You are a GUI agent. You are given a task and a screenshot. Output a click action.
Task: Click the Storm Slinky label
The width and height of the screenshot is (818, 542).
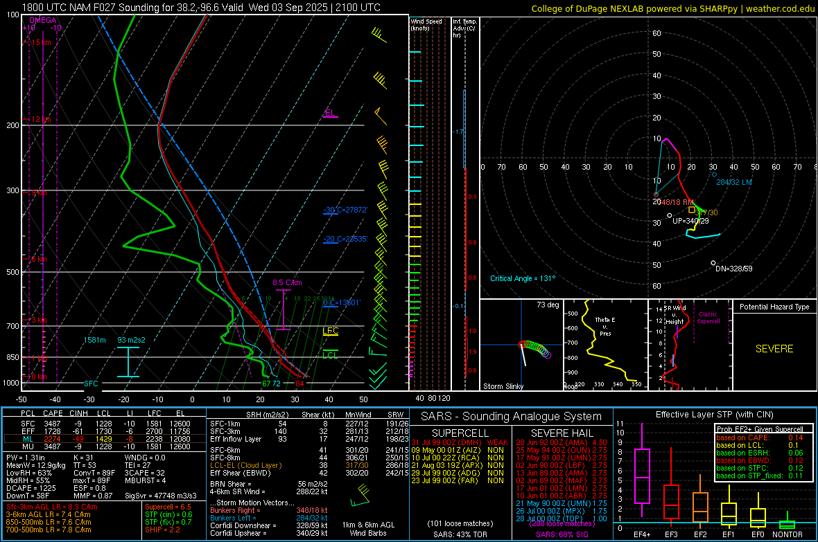coord(503,386)
